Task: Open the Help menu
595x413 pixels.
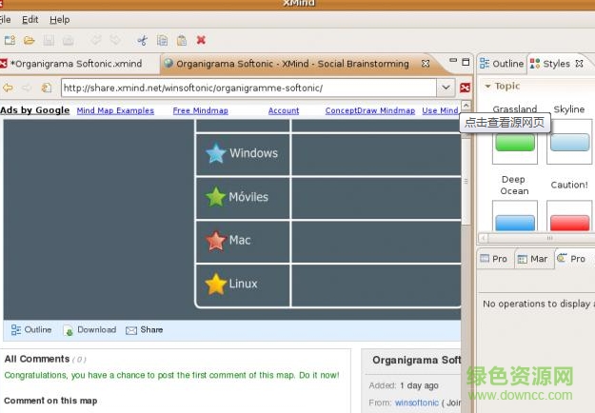Action: tap(60, 20)
